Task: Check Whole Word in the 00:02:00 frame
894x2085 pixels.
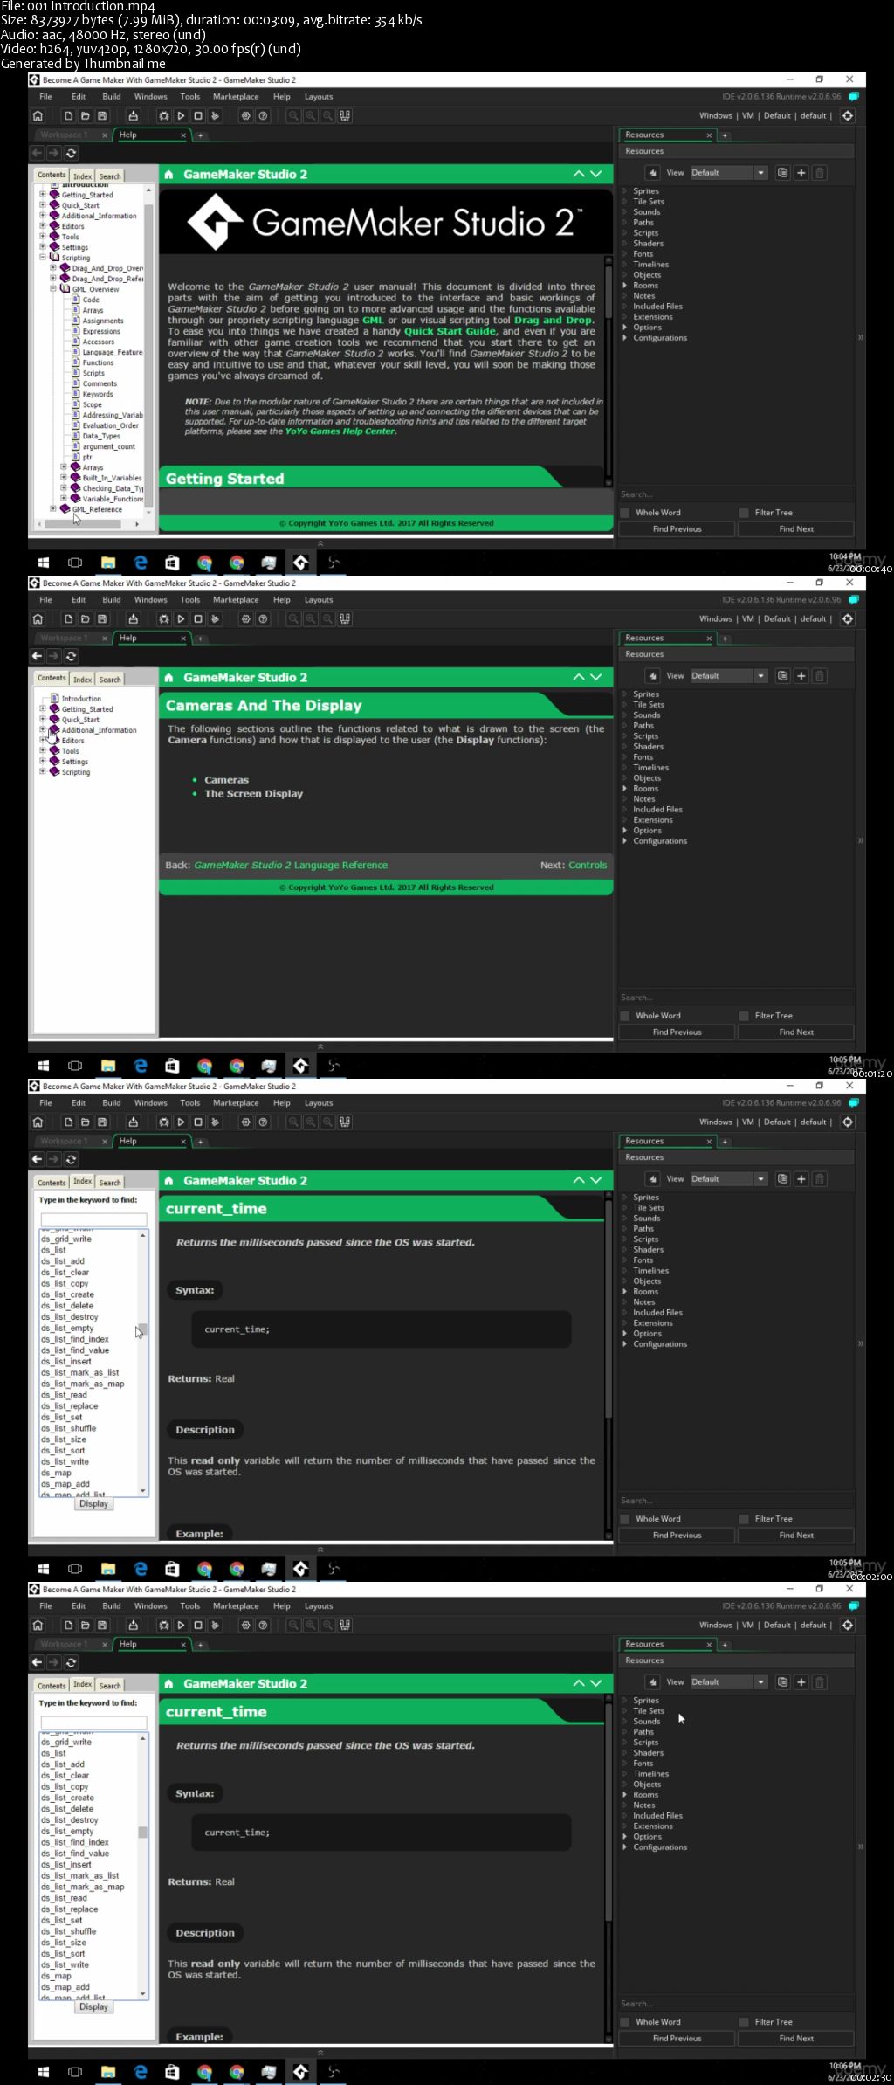Action: (x=625, y=1519)
